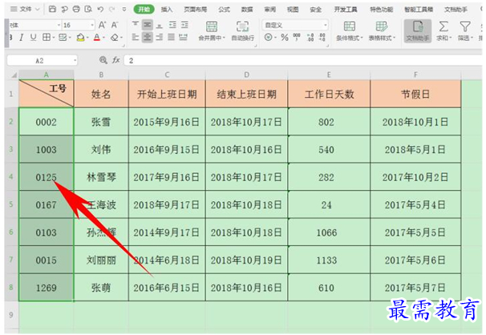
Task: Click inside the formula bar input
Action: (303, 60)
